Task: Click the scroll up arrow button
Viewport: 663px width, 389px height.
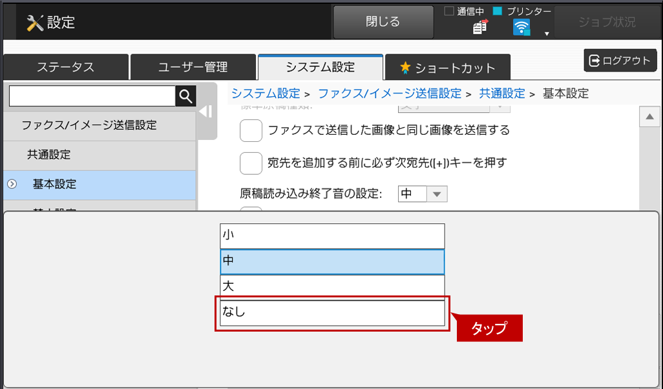Action: click(x=650, y=117)
